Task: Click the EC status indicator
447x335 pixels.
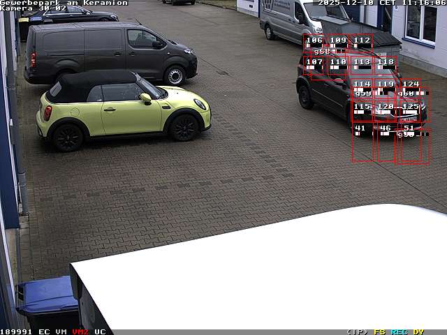Action: tap(44, 332)
